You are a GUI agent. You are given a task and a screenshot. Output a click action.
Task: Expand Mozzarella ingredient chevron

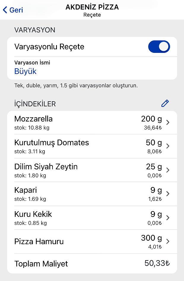168,122
